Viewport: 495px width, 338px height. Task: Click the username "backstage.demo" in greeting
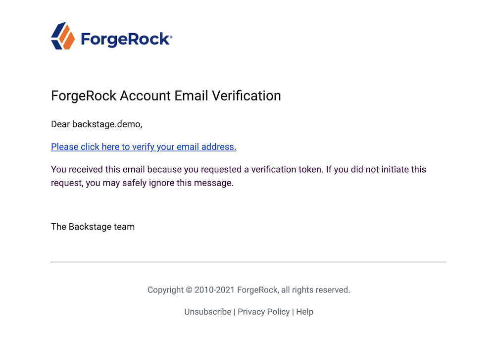point(106,124)
